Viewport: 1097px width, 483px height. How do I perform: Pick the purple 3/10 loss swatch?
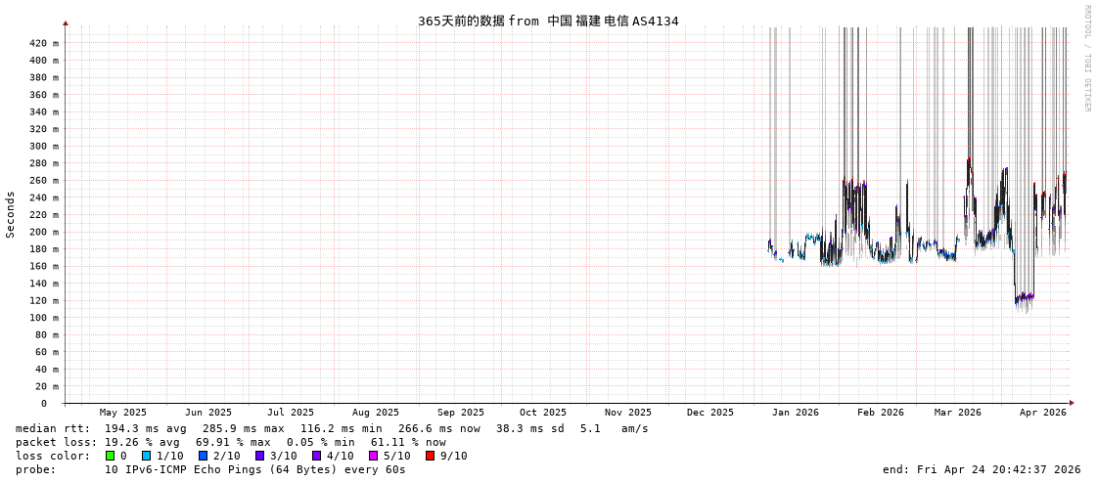click(x=260, y=456)
